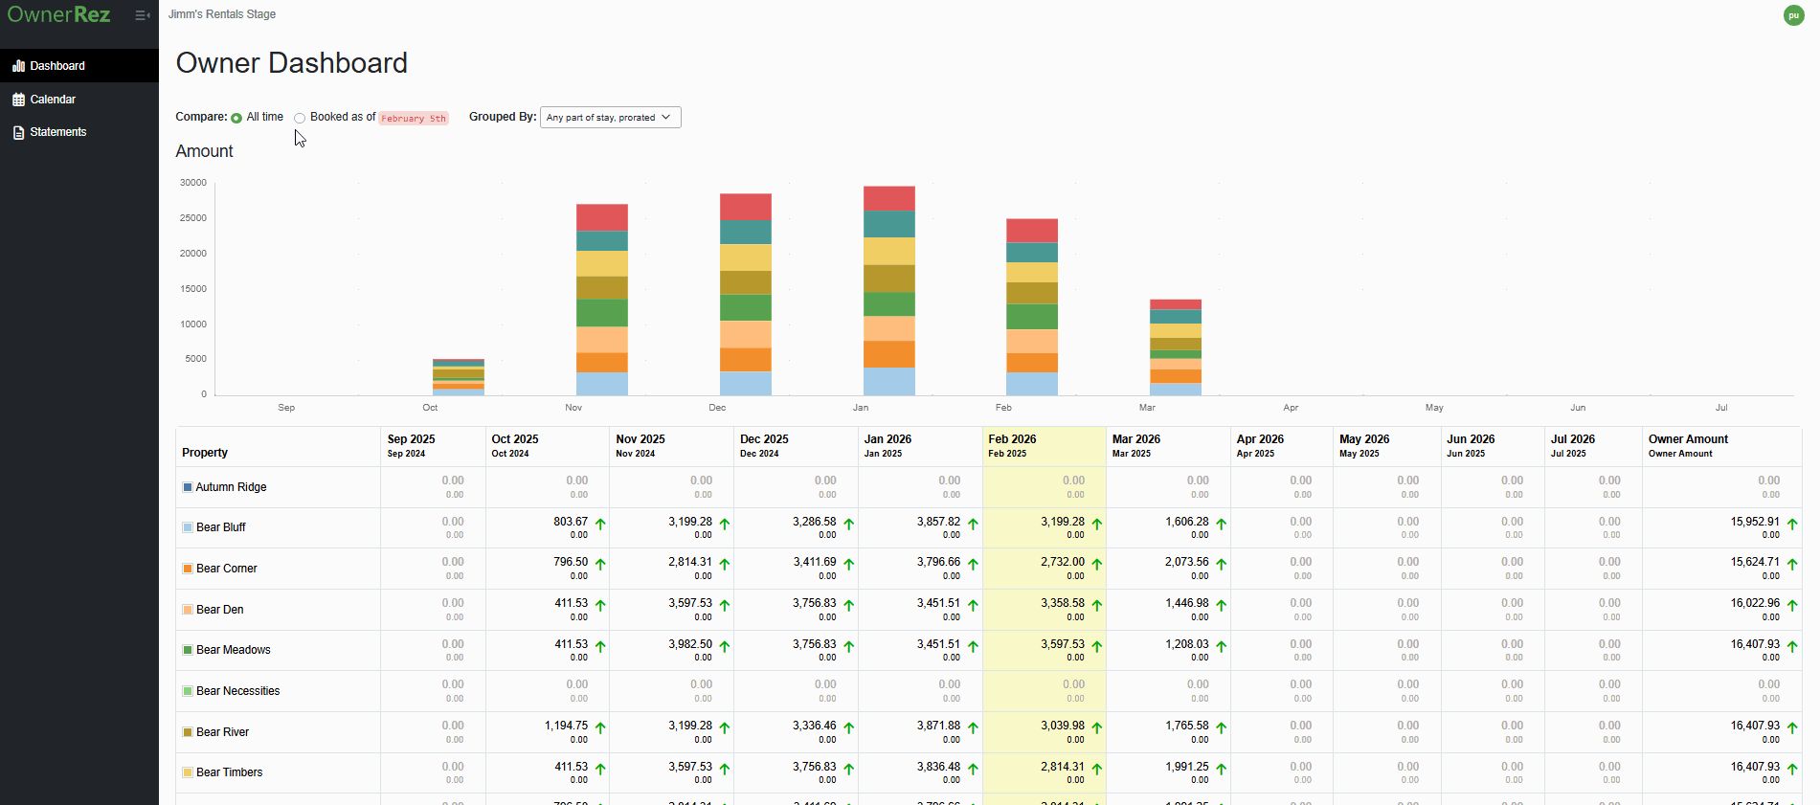
Task: Open the Autumn Ridge property
Action: (x=231, y=487)
